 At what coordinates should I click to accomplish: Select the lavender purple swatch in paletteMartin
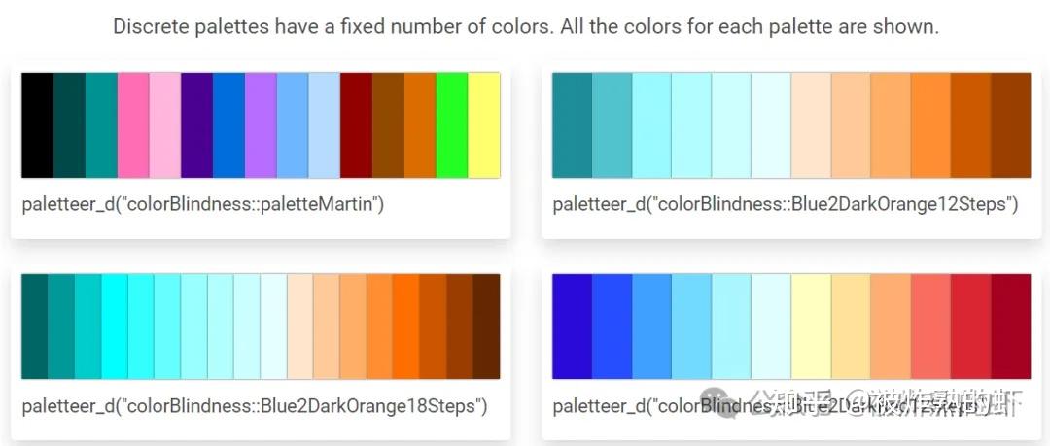pyautogui.click(x=261, y=125)
